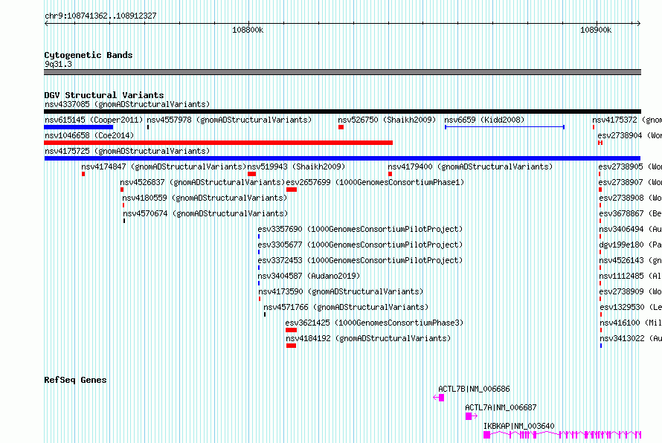Screen dimensions: 662x443
Task: Click the dgv199e180 variant label
Action: (630, 245)
